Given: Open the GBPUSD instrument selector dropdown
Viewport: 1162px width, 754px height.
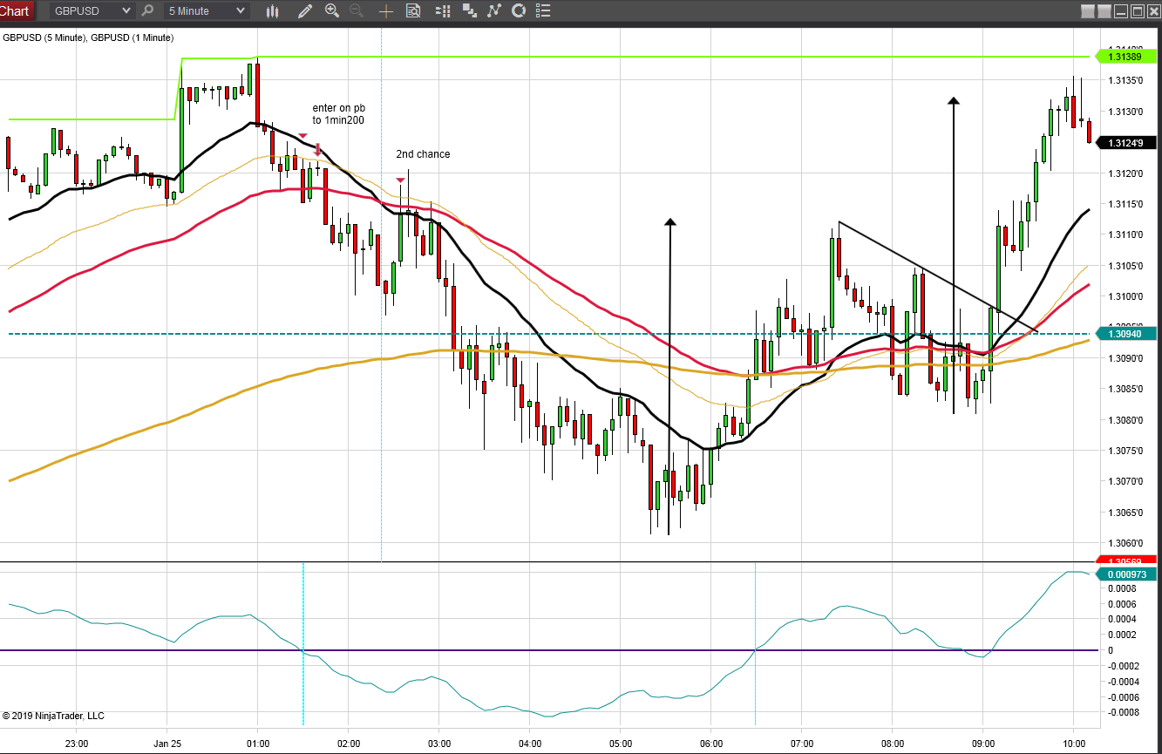Looking at the screenshot, I should coord(92,11).
